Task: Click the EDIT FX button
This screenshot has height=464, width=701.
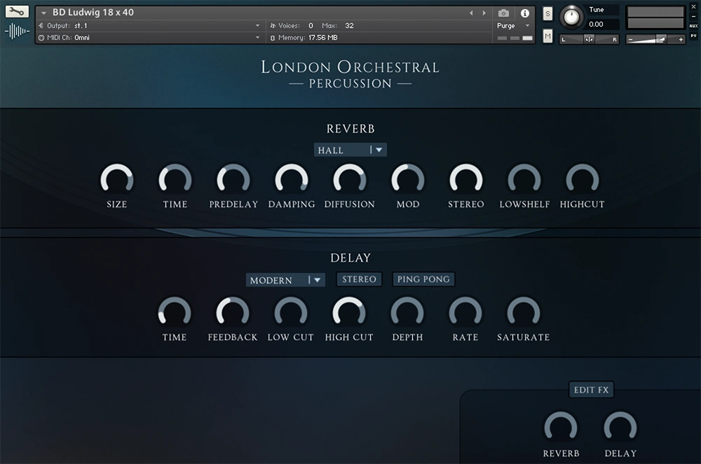Action: pyautogui.click(x=591, y=390)
